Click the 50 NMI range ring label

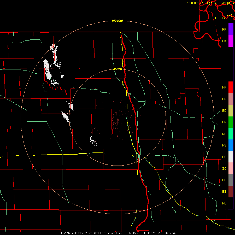(117, 69)
